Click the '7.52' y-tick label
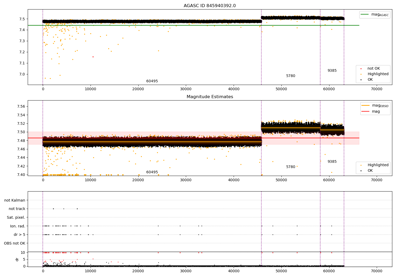 click(21, 123)
